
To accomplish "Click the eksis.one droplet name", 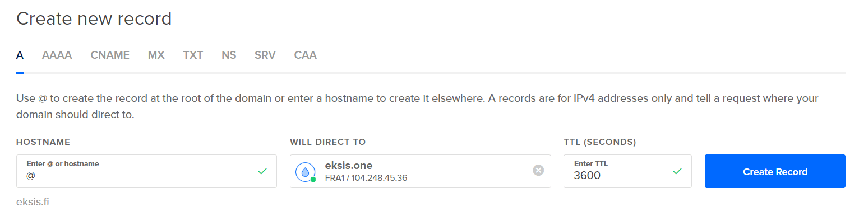I will (349, 166).
